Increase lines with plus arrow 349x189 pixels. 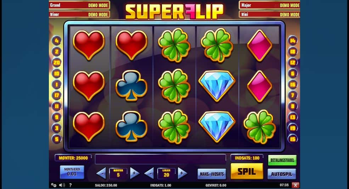point(182,173)
